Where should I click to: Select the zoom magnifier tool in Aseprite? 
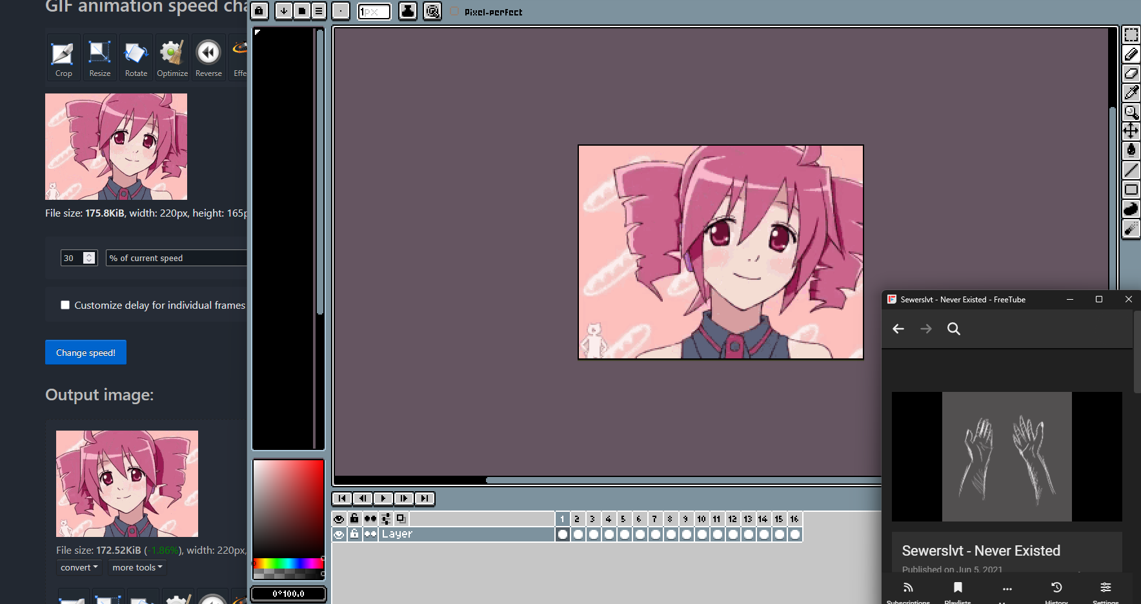click(x=1131, y=112)
